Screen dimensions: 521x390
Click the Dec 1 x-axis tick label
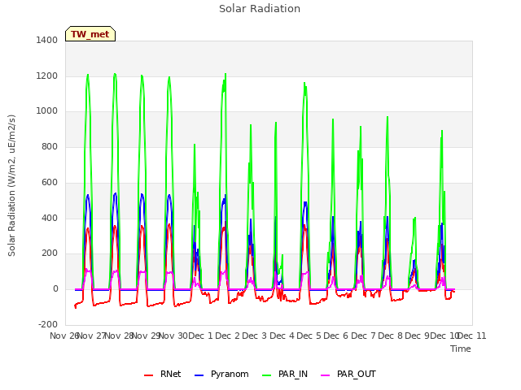click(200, 336)
